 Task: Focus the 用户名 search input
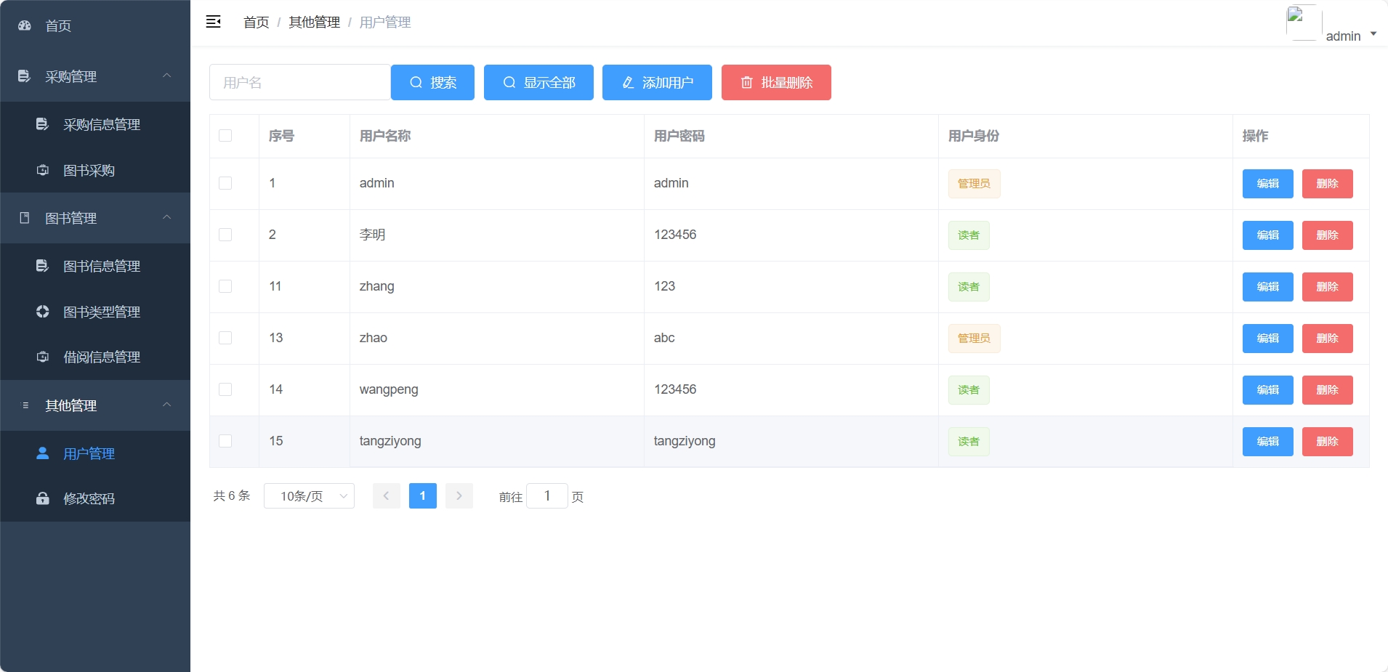(x=300, y=82)
